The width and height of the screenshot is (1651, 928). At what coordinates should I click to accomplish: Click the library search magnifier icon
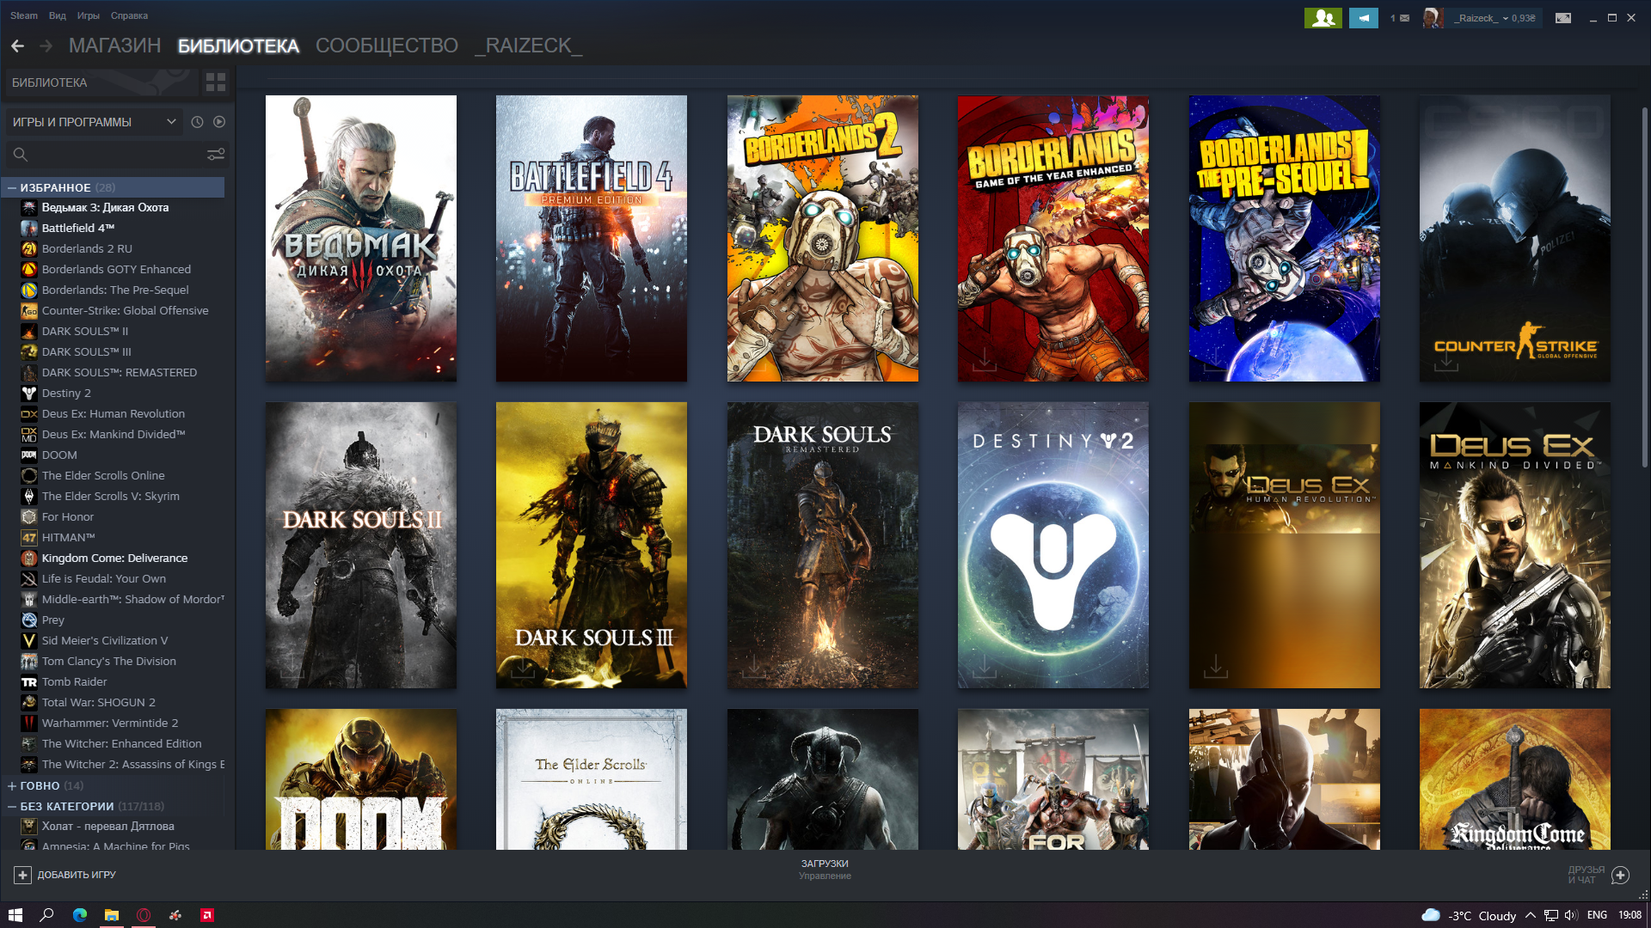(21, 155)
